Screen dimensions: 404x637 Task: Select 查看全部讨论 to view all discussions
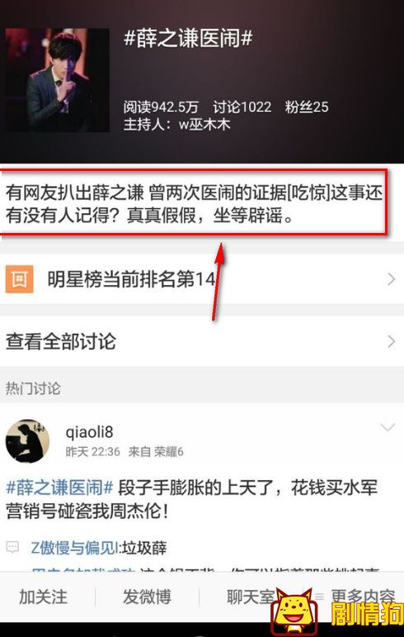pyautogui.click(x=202, y=341)
